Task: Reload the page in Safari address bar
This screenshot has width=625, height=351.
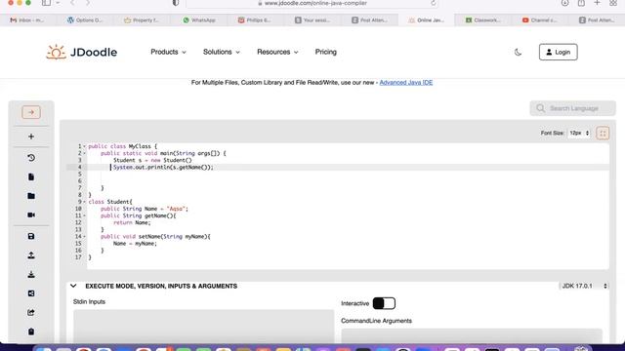Action: tap(433, 3)
